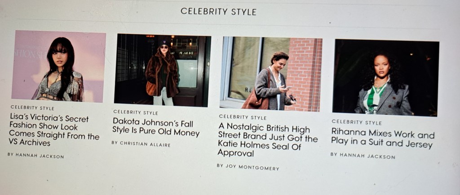Click the words 'VS Archives' in Lisa headline

(x=29, y=143)
